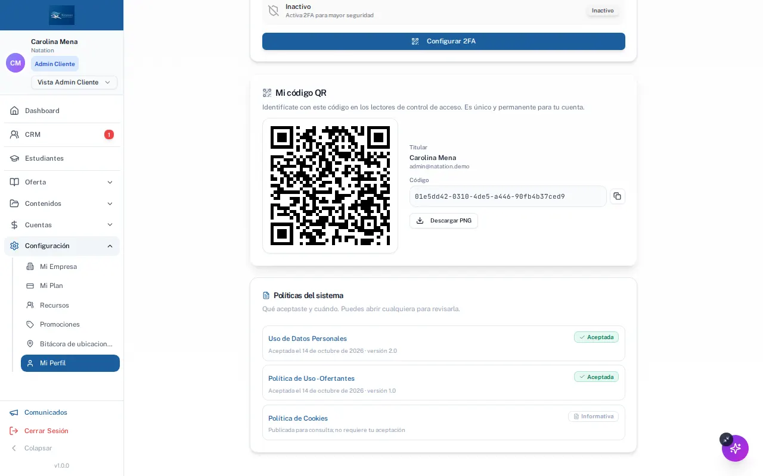Open the Política de Cookies link
763x476 pixels.
(x=298, y=418)
